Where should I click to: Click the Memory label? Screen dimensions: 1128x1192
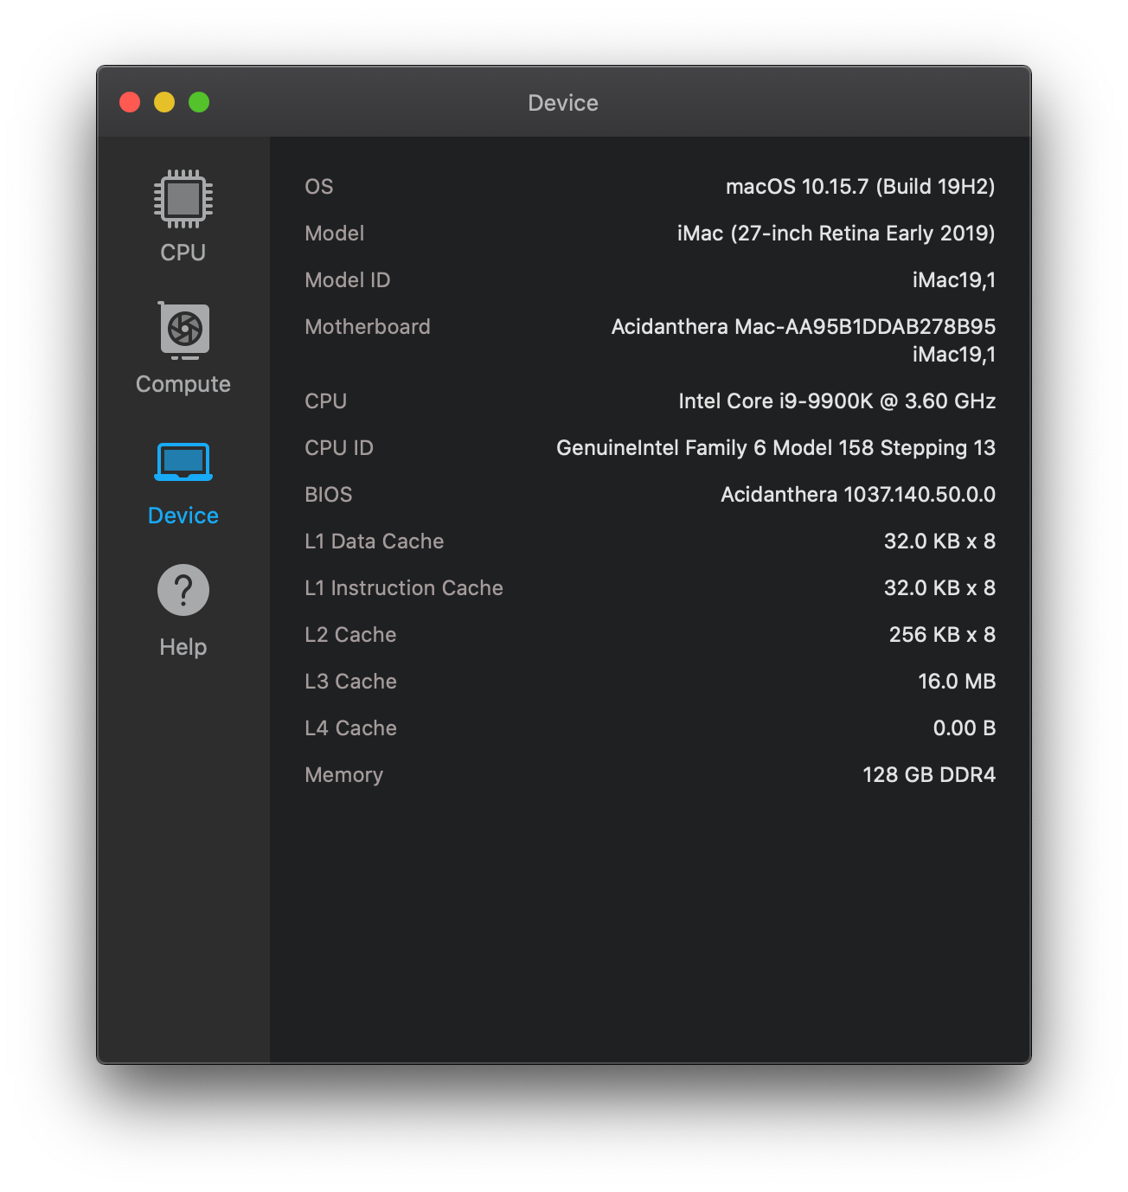(x=344, y=775)
